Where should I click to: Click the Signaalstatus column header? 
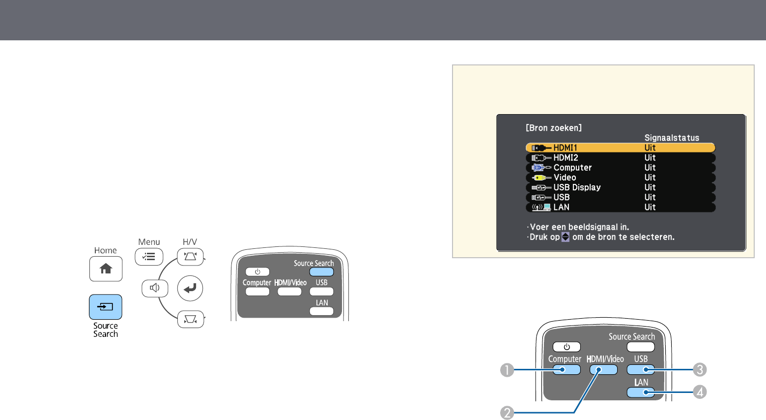[672, 138]
